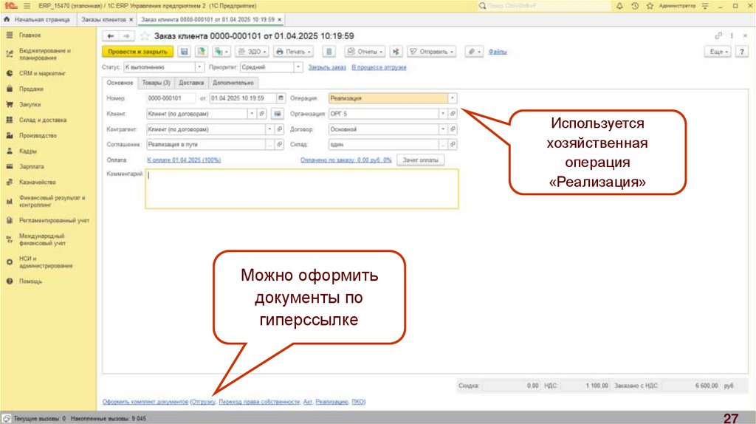Viewport: 756px width, 424px height.
Task: Click the client card icon next to the Клиент field
Action: (277, 114)
